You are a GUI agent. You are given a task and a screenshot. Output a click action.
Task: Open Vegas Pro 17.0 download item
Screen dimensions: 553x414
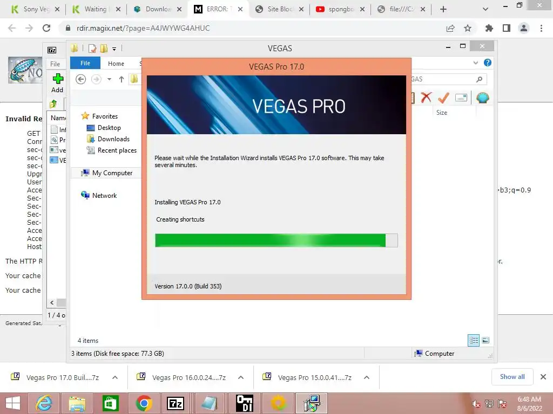coord(56,377)
